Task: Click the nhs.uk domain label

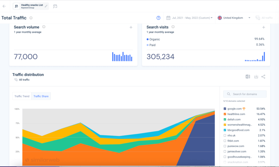Action: (x=231, y=135)
